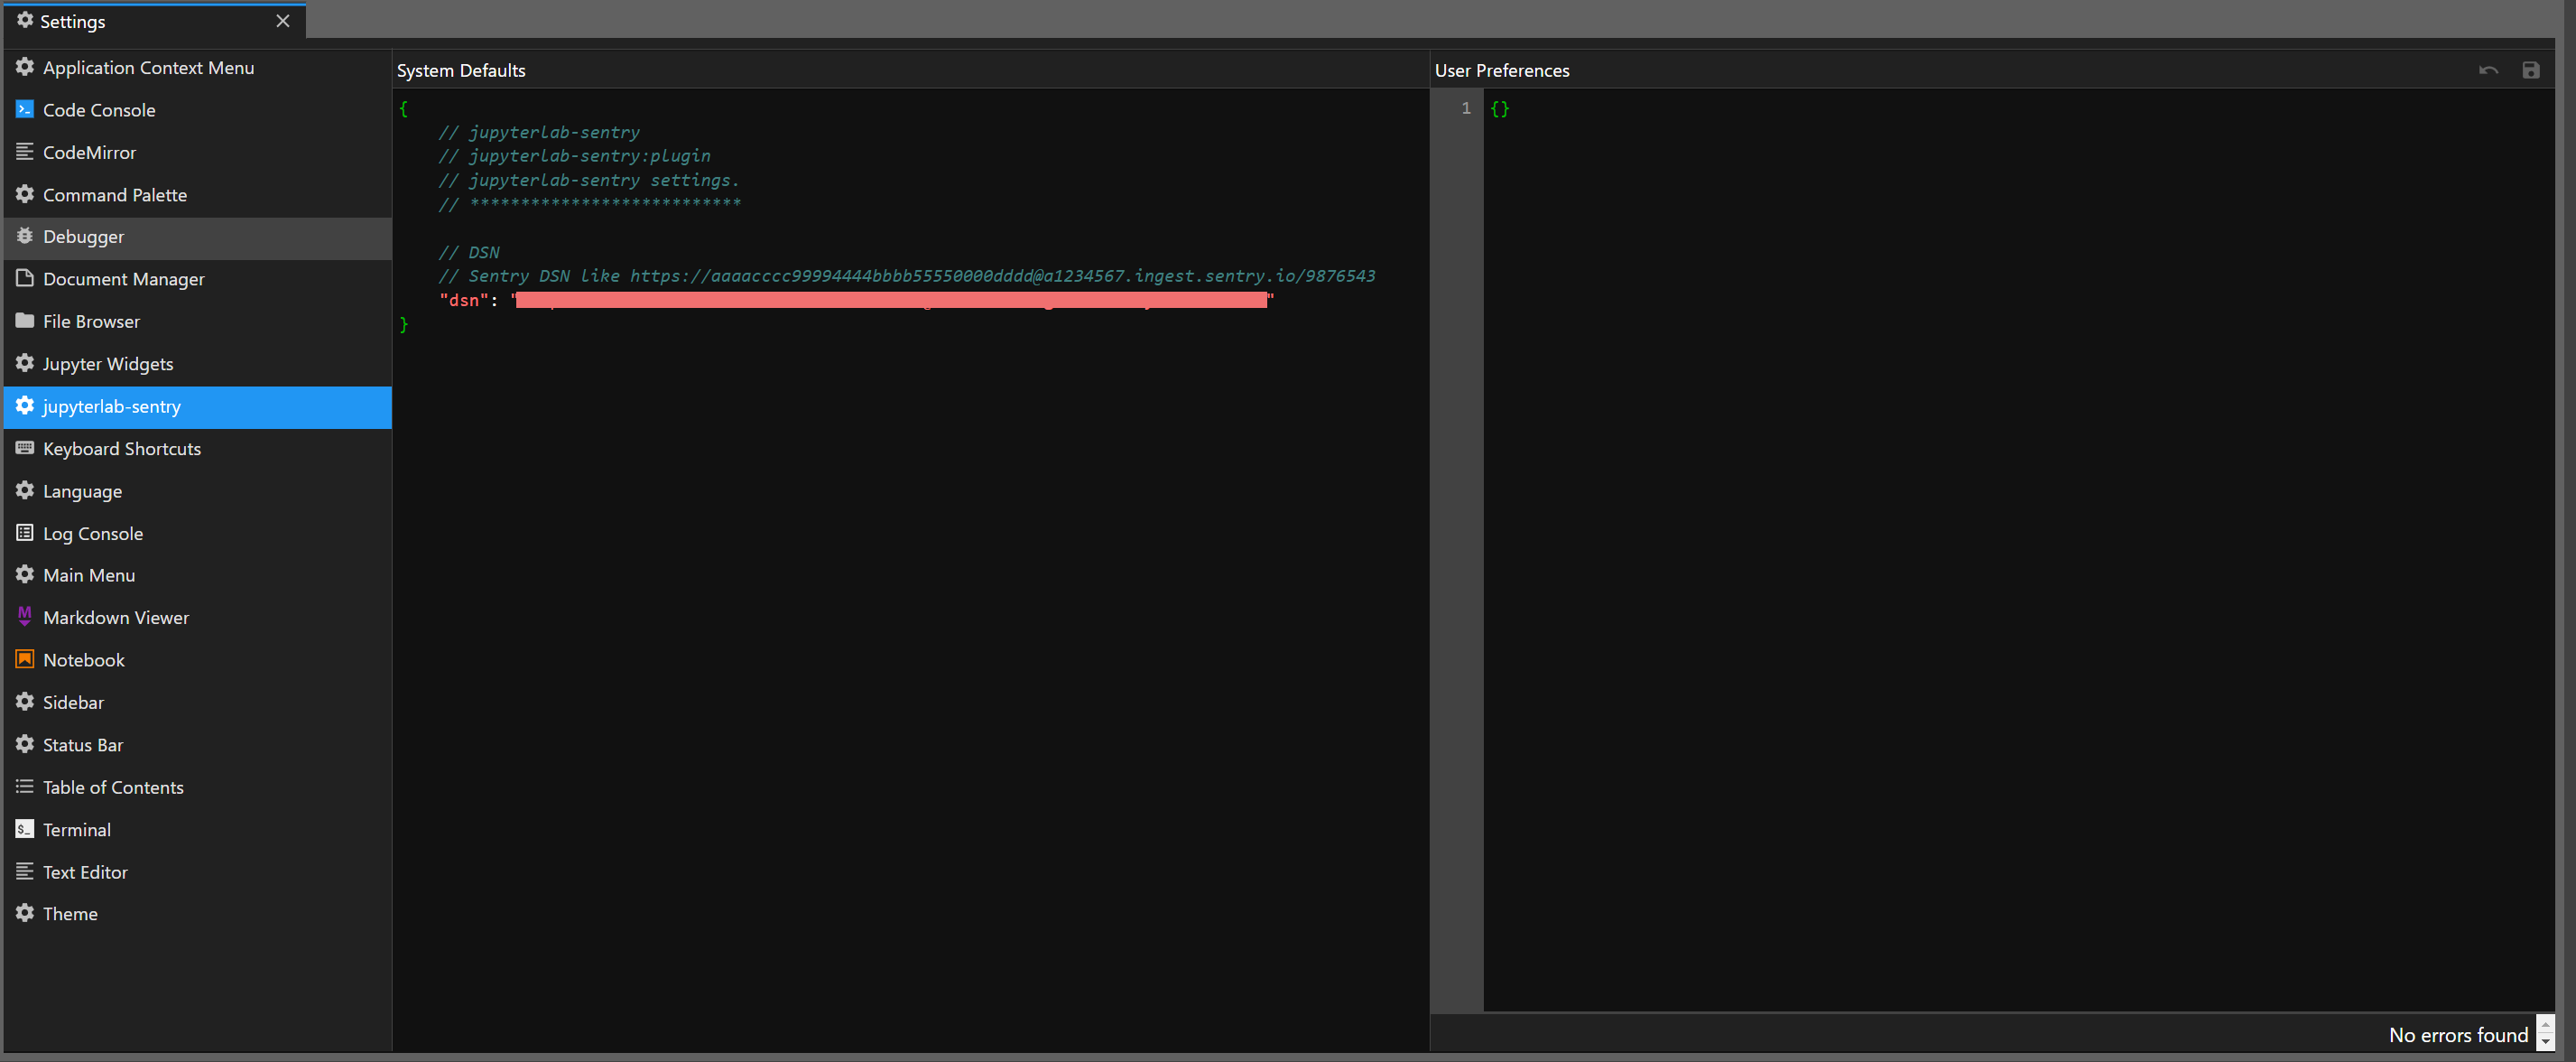Select the Settings tab

click(x=155, y=21)
